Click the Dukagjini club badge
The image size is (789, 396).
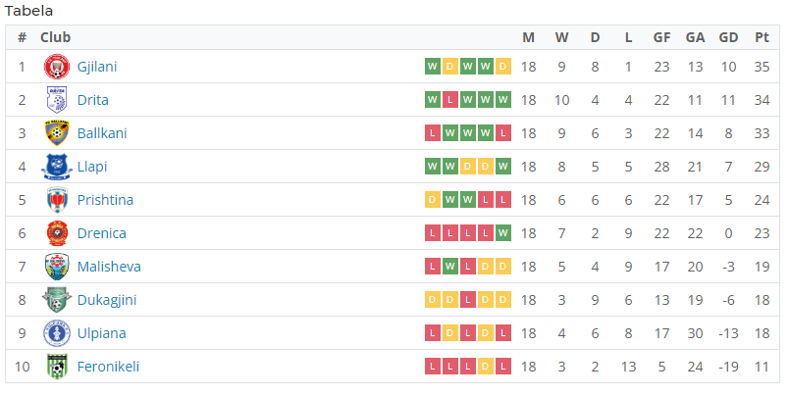click(x=57, y=300)
